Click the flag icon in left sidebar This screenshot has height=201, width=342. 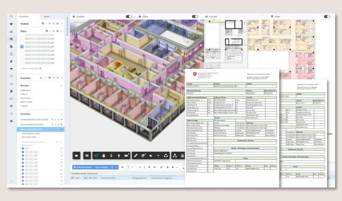11,69
